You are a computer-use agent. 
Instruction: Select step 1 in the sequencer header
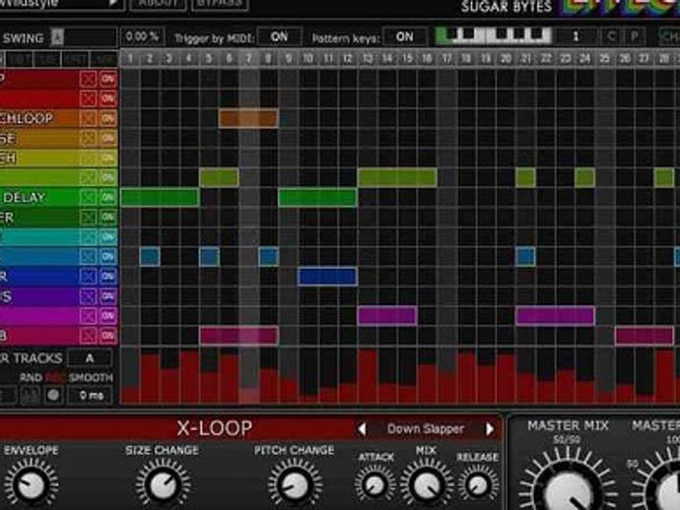129,58
